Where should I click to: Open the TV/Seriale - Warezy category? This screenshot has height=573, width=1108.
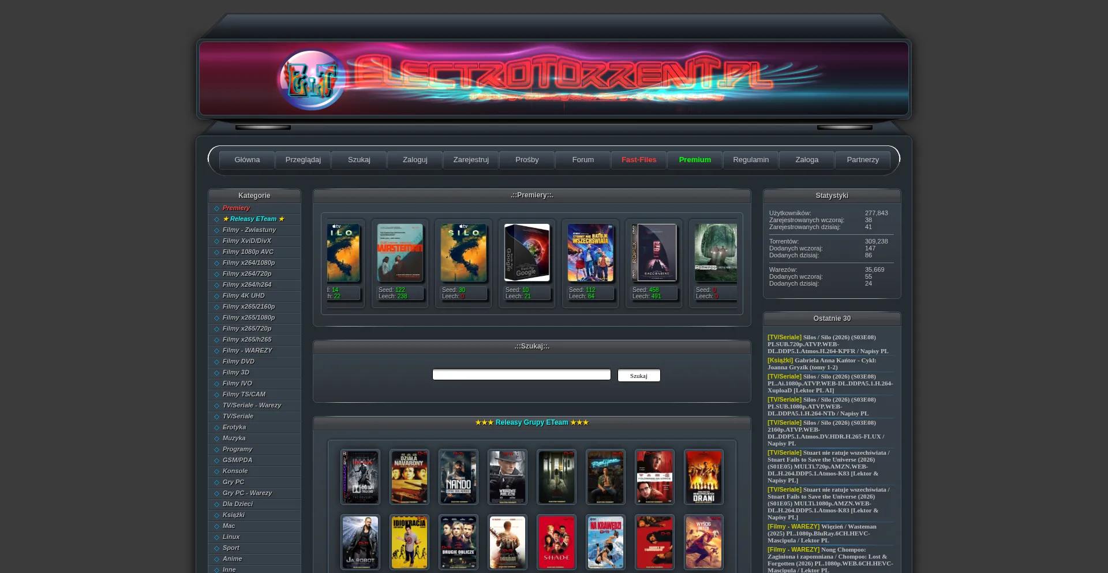click(252, 406)
